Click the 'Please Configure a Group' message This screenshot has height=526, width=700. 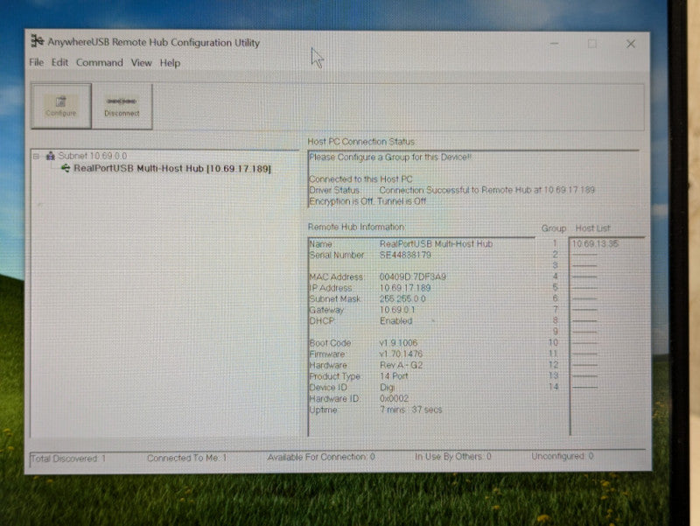tap(390, 158)
